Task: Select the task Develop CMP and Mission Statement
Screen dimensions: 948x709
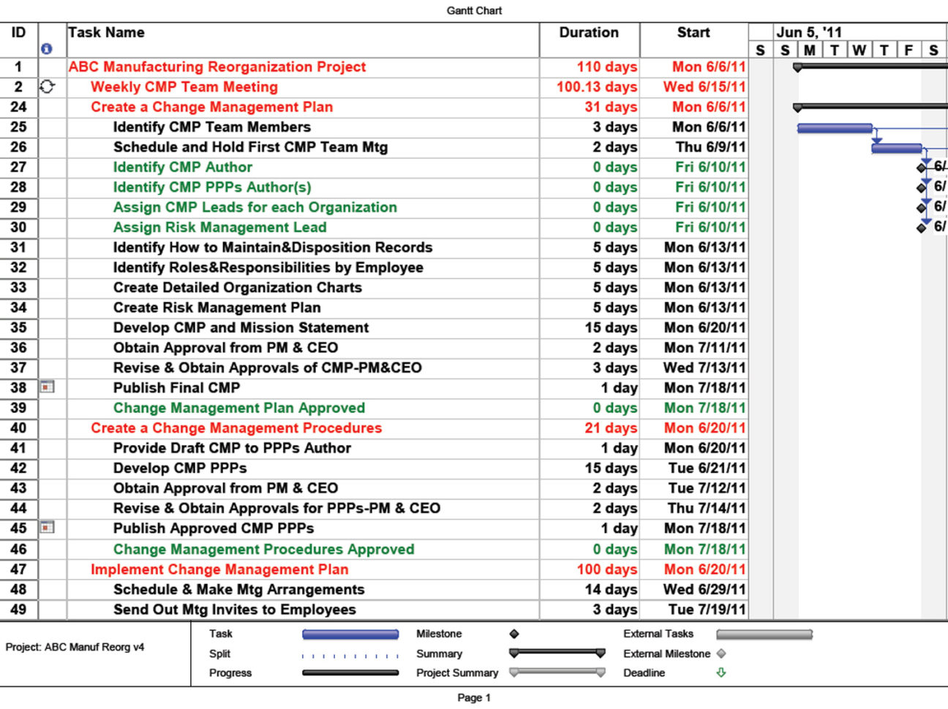Action: [241, 327]
